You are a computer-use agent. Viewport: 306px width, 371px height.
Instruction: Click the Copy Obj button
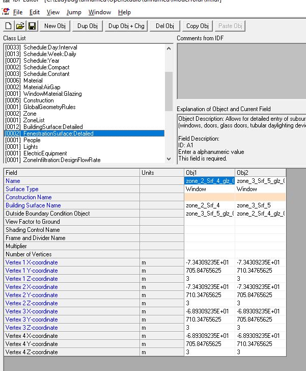198,26
